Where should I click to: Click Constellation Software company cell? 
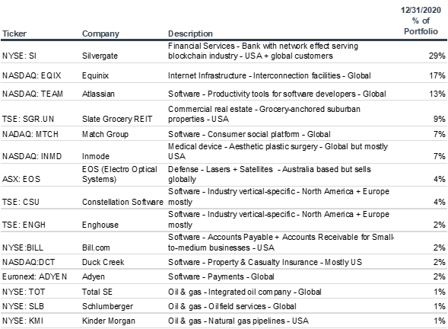122,202
